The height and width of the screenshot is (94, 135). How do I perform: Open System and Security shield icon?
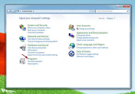pyautogui.click(x=23, y=28)
